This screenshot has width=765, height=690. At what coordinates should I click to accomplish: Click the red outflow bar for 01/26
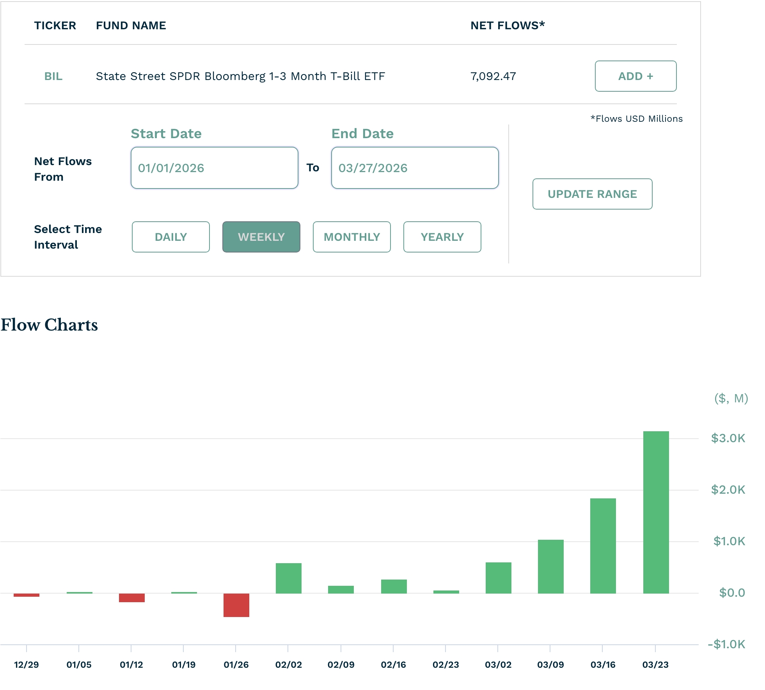click(236, 605)
